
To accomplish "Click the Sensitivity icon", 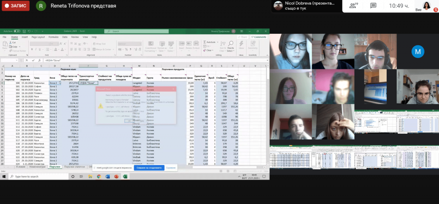I will click(253, 44).
